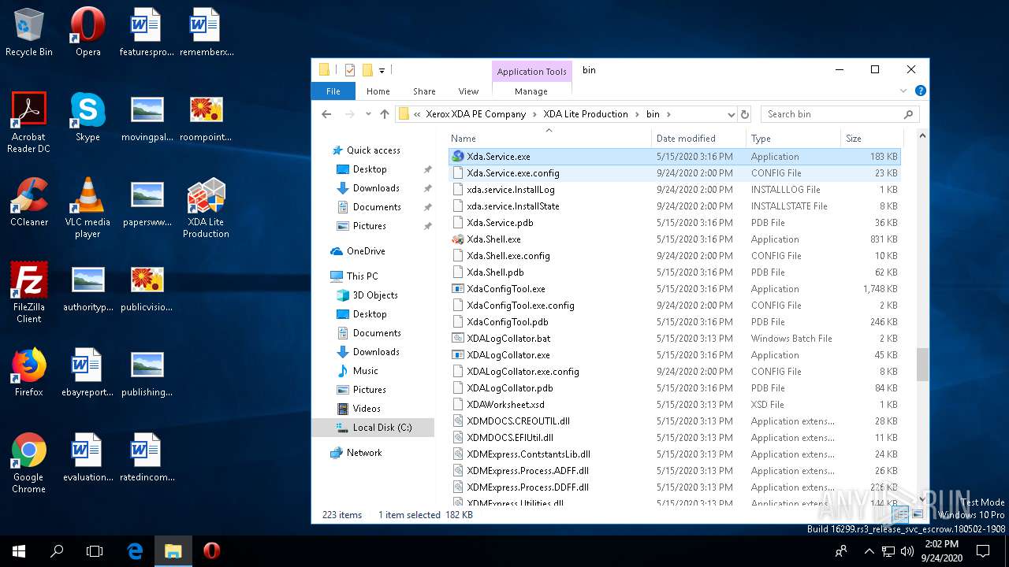Expand earlier path breadcrumb chevrons

click(x=417, y=114)
